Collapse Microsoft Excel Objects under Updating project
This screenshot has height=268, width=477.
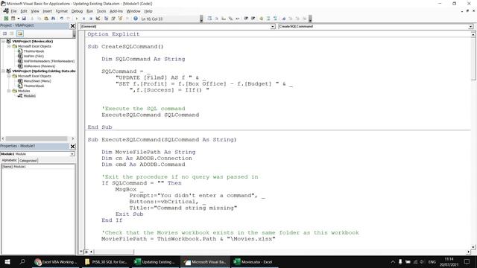[x=9, y=76]
